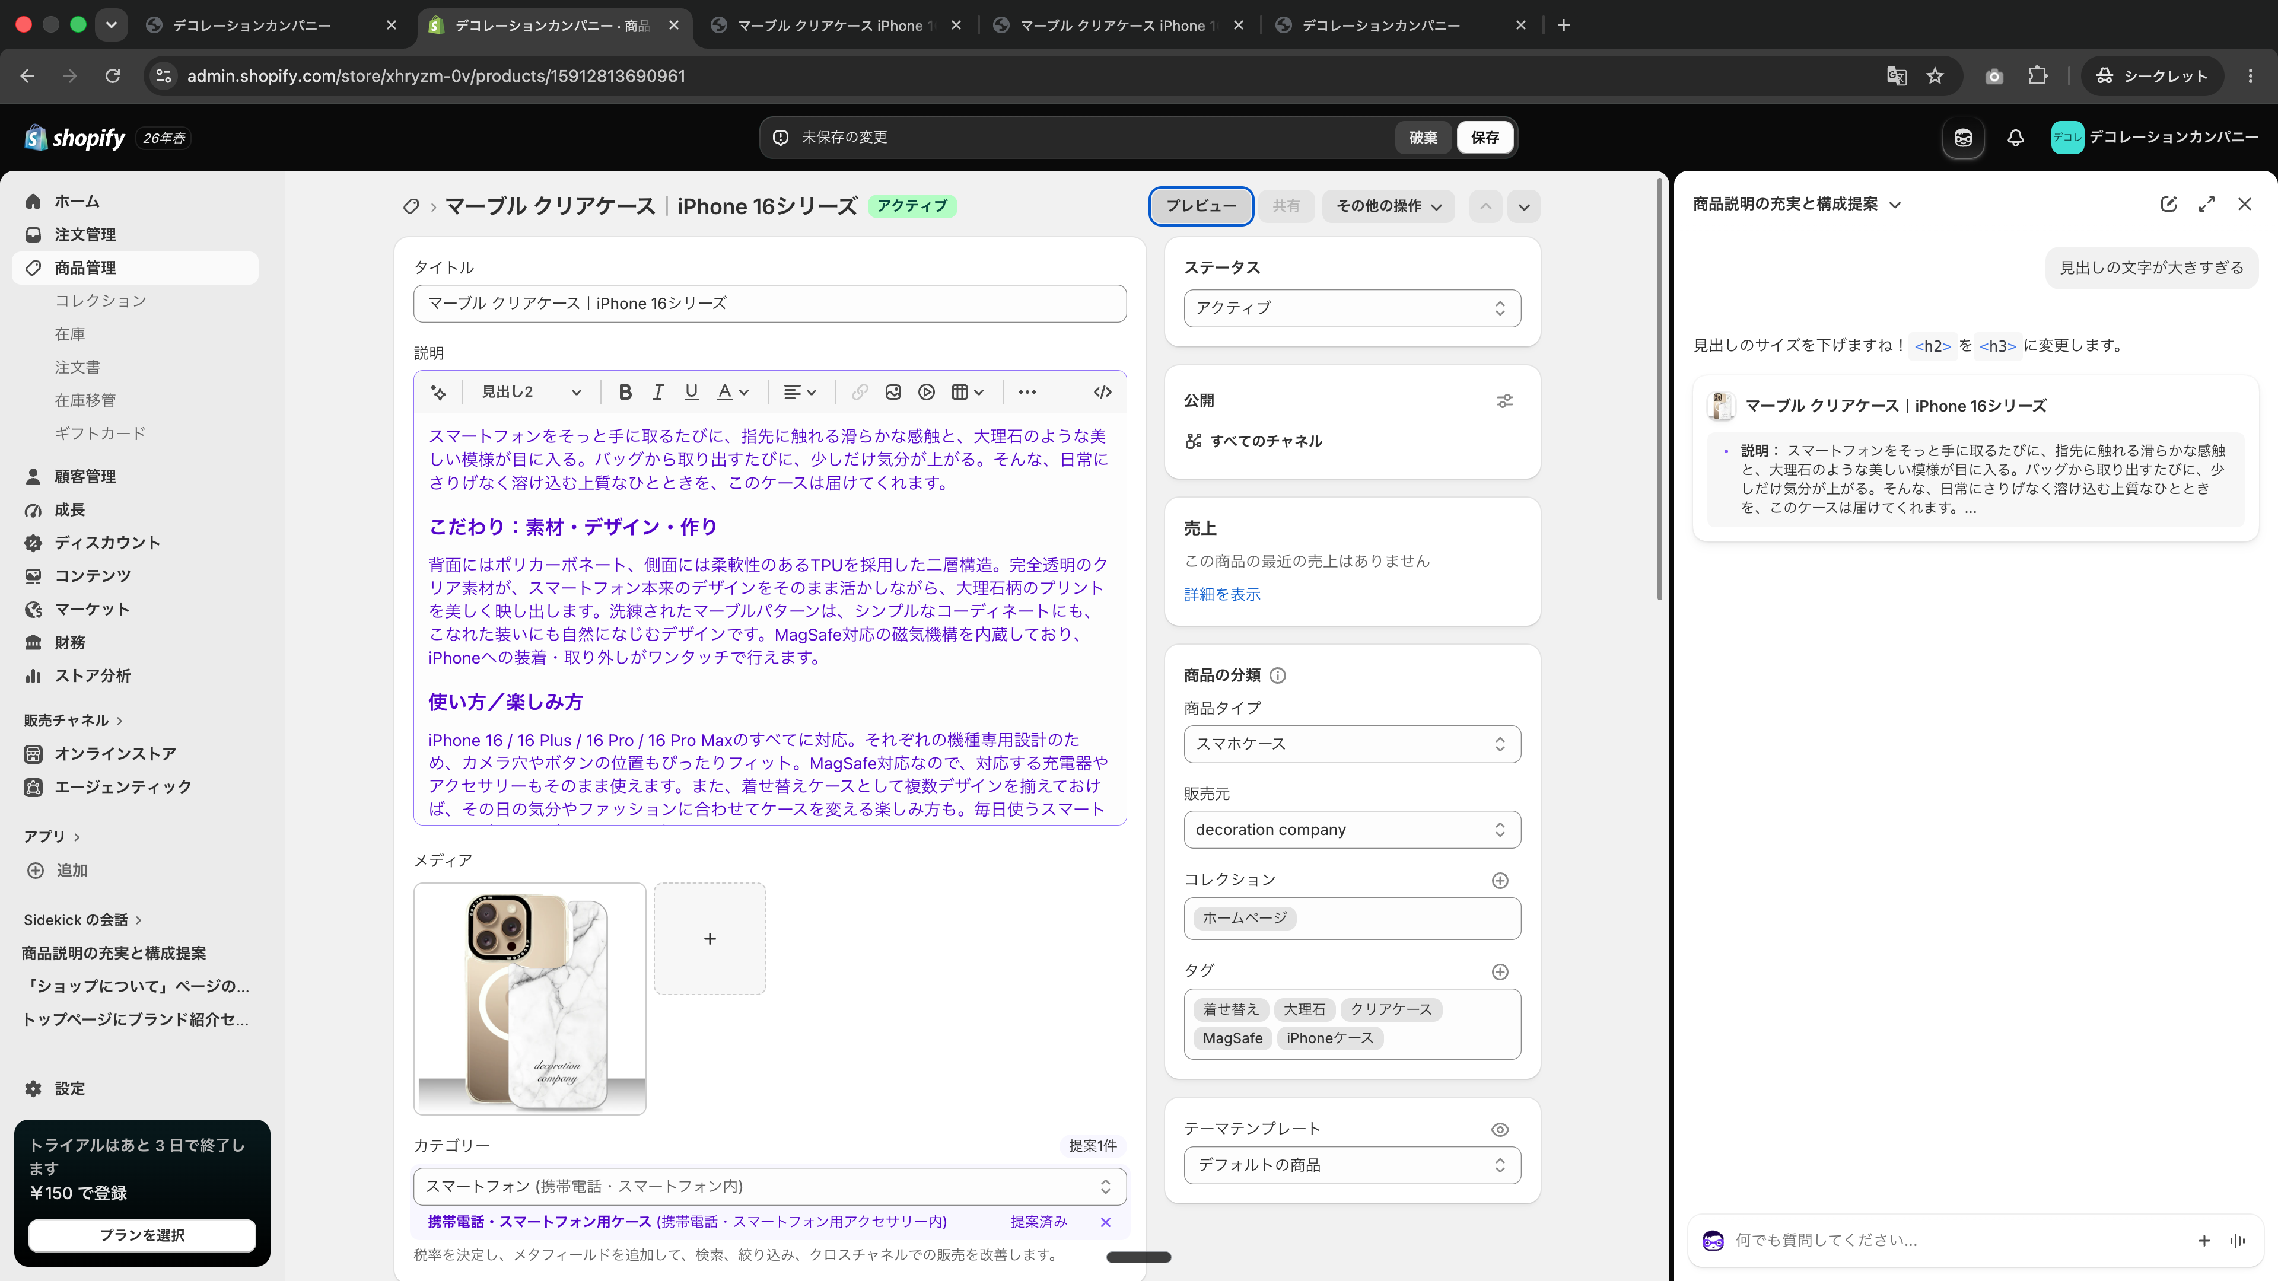Add media via empty plus tile
Viewport: 2278px width, 1281px height.
(710, 939)
